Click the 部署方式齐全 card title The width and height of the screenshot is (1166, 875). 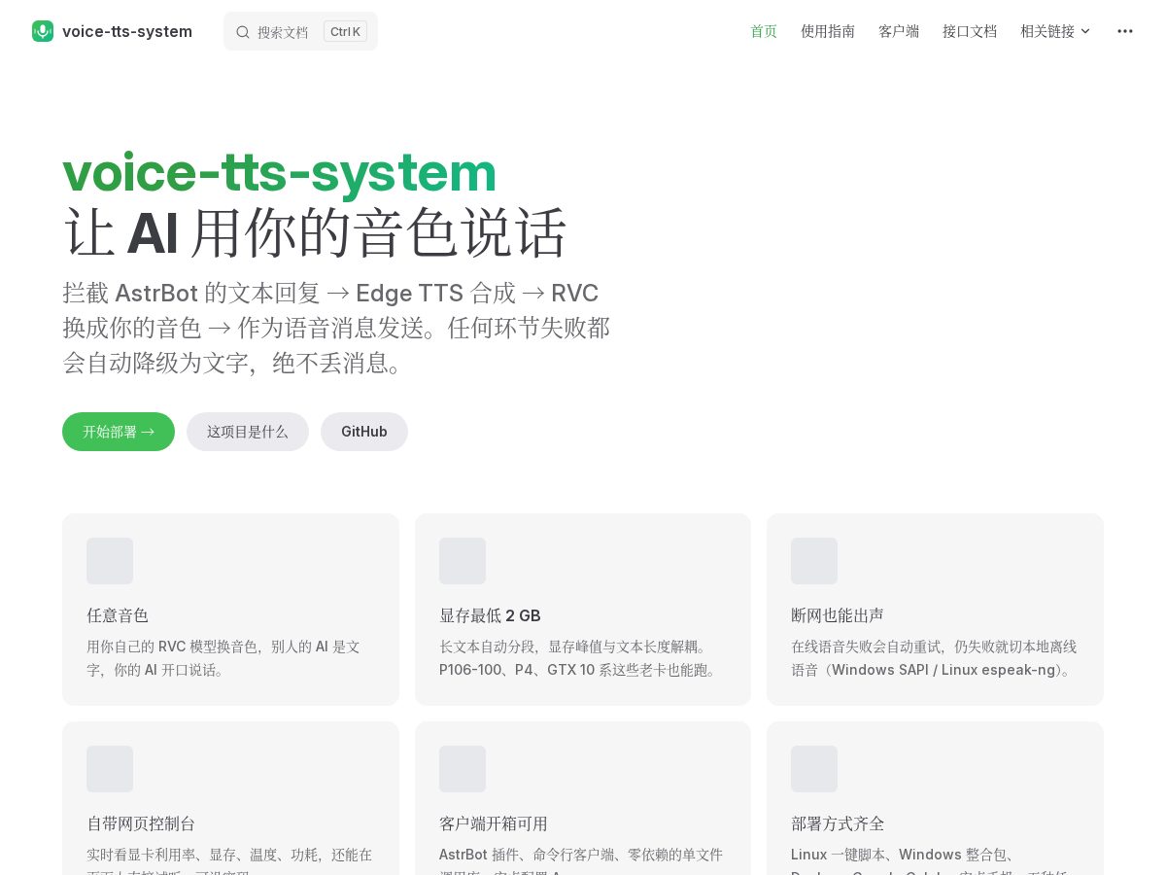(838, 823)
